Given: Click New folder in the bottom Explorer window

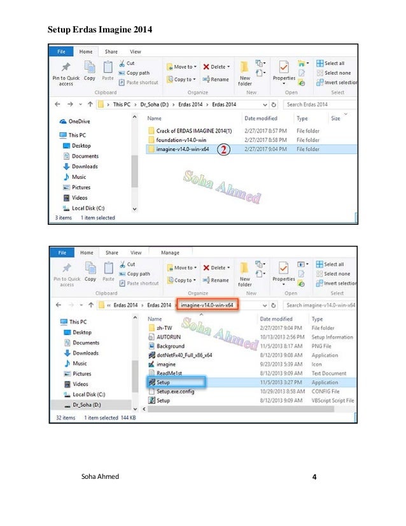Looking at the screenshot, I should click(x=245, y=274).
